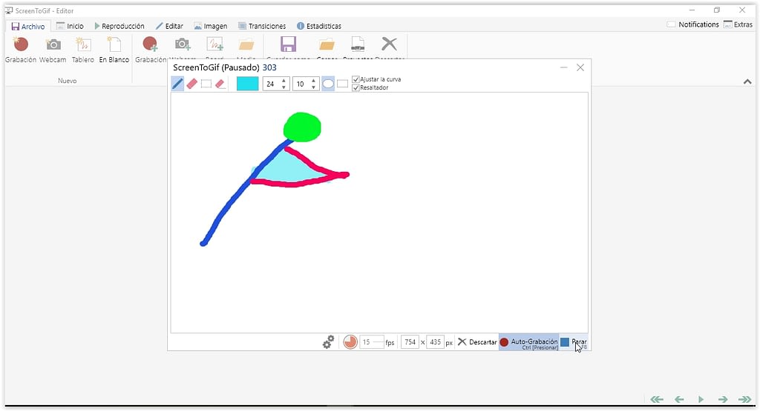Image resolution: width=760 pixels, height=411 pixels.
Task: Click the orange timer clock icon
Action: coord(350,342)
